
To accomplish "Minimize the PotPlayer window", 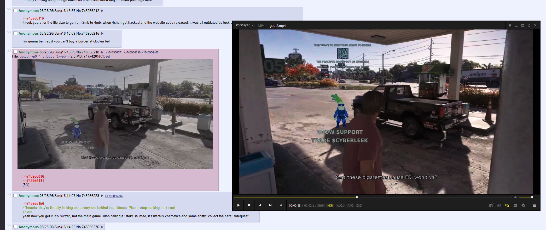I will (x=516, y=25).
